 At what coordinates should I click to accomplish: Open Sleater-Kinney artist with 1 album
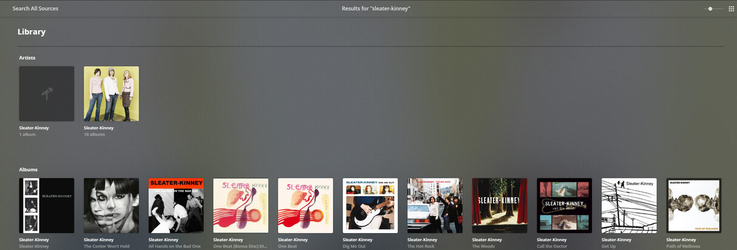[34, 128]
